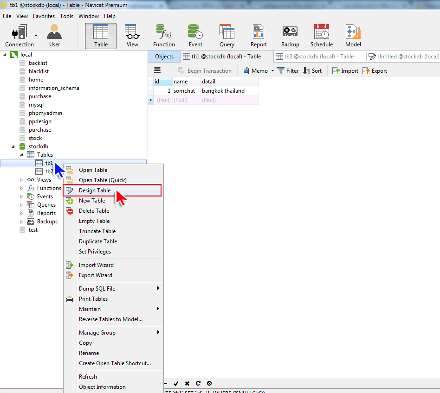Image resolution: width=440 pixels, height=393 pixels.
Task: Click the Export button
Action: [x=375, y=71]
